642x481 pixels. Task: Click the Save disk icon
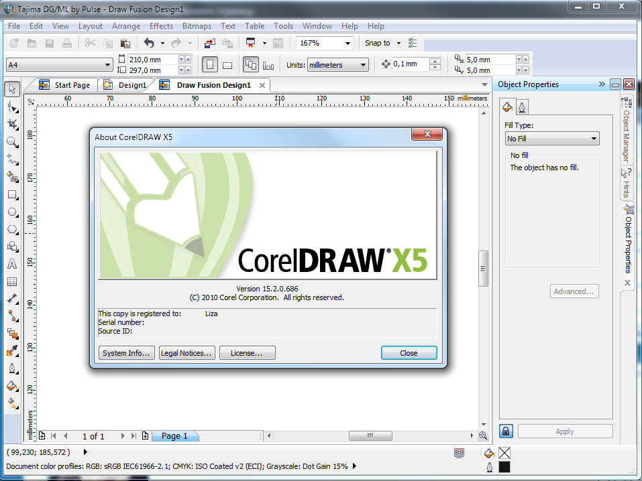point(50,43)
